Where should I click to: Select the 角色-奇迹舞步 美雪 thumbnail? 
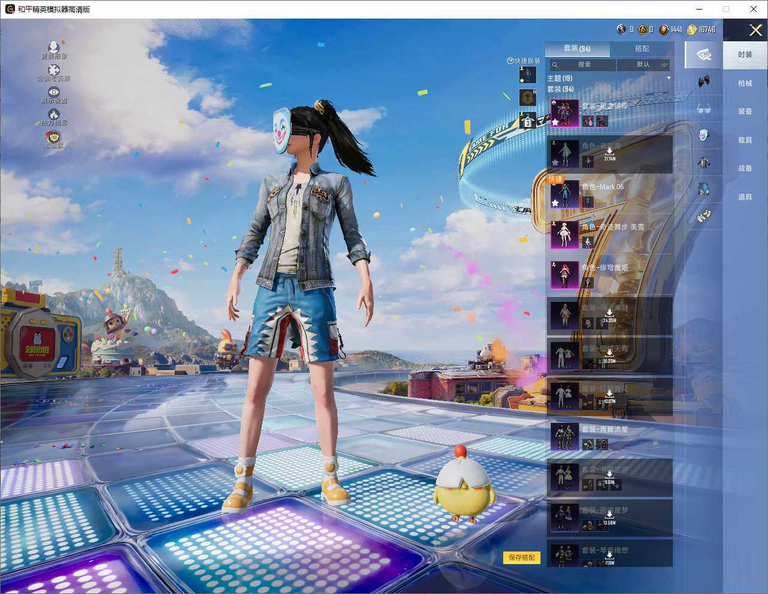564,235
